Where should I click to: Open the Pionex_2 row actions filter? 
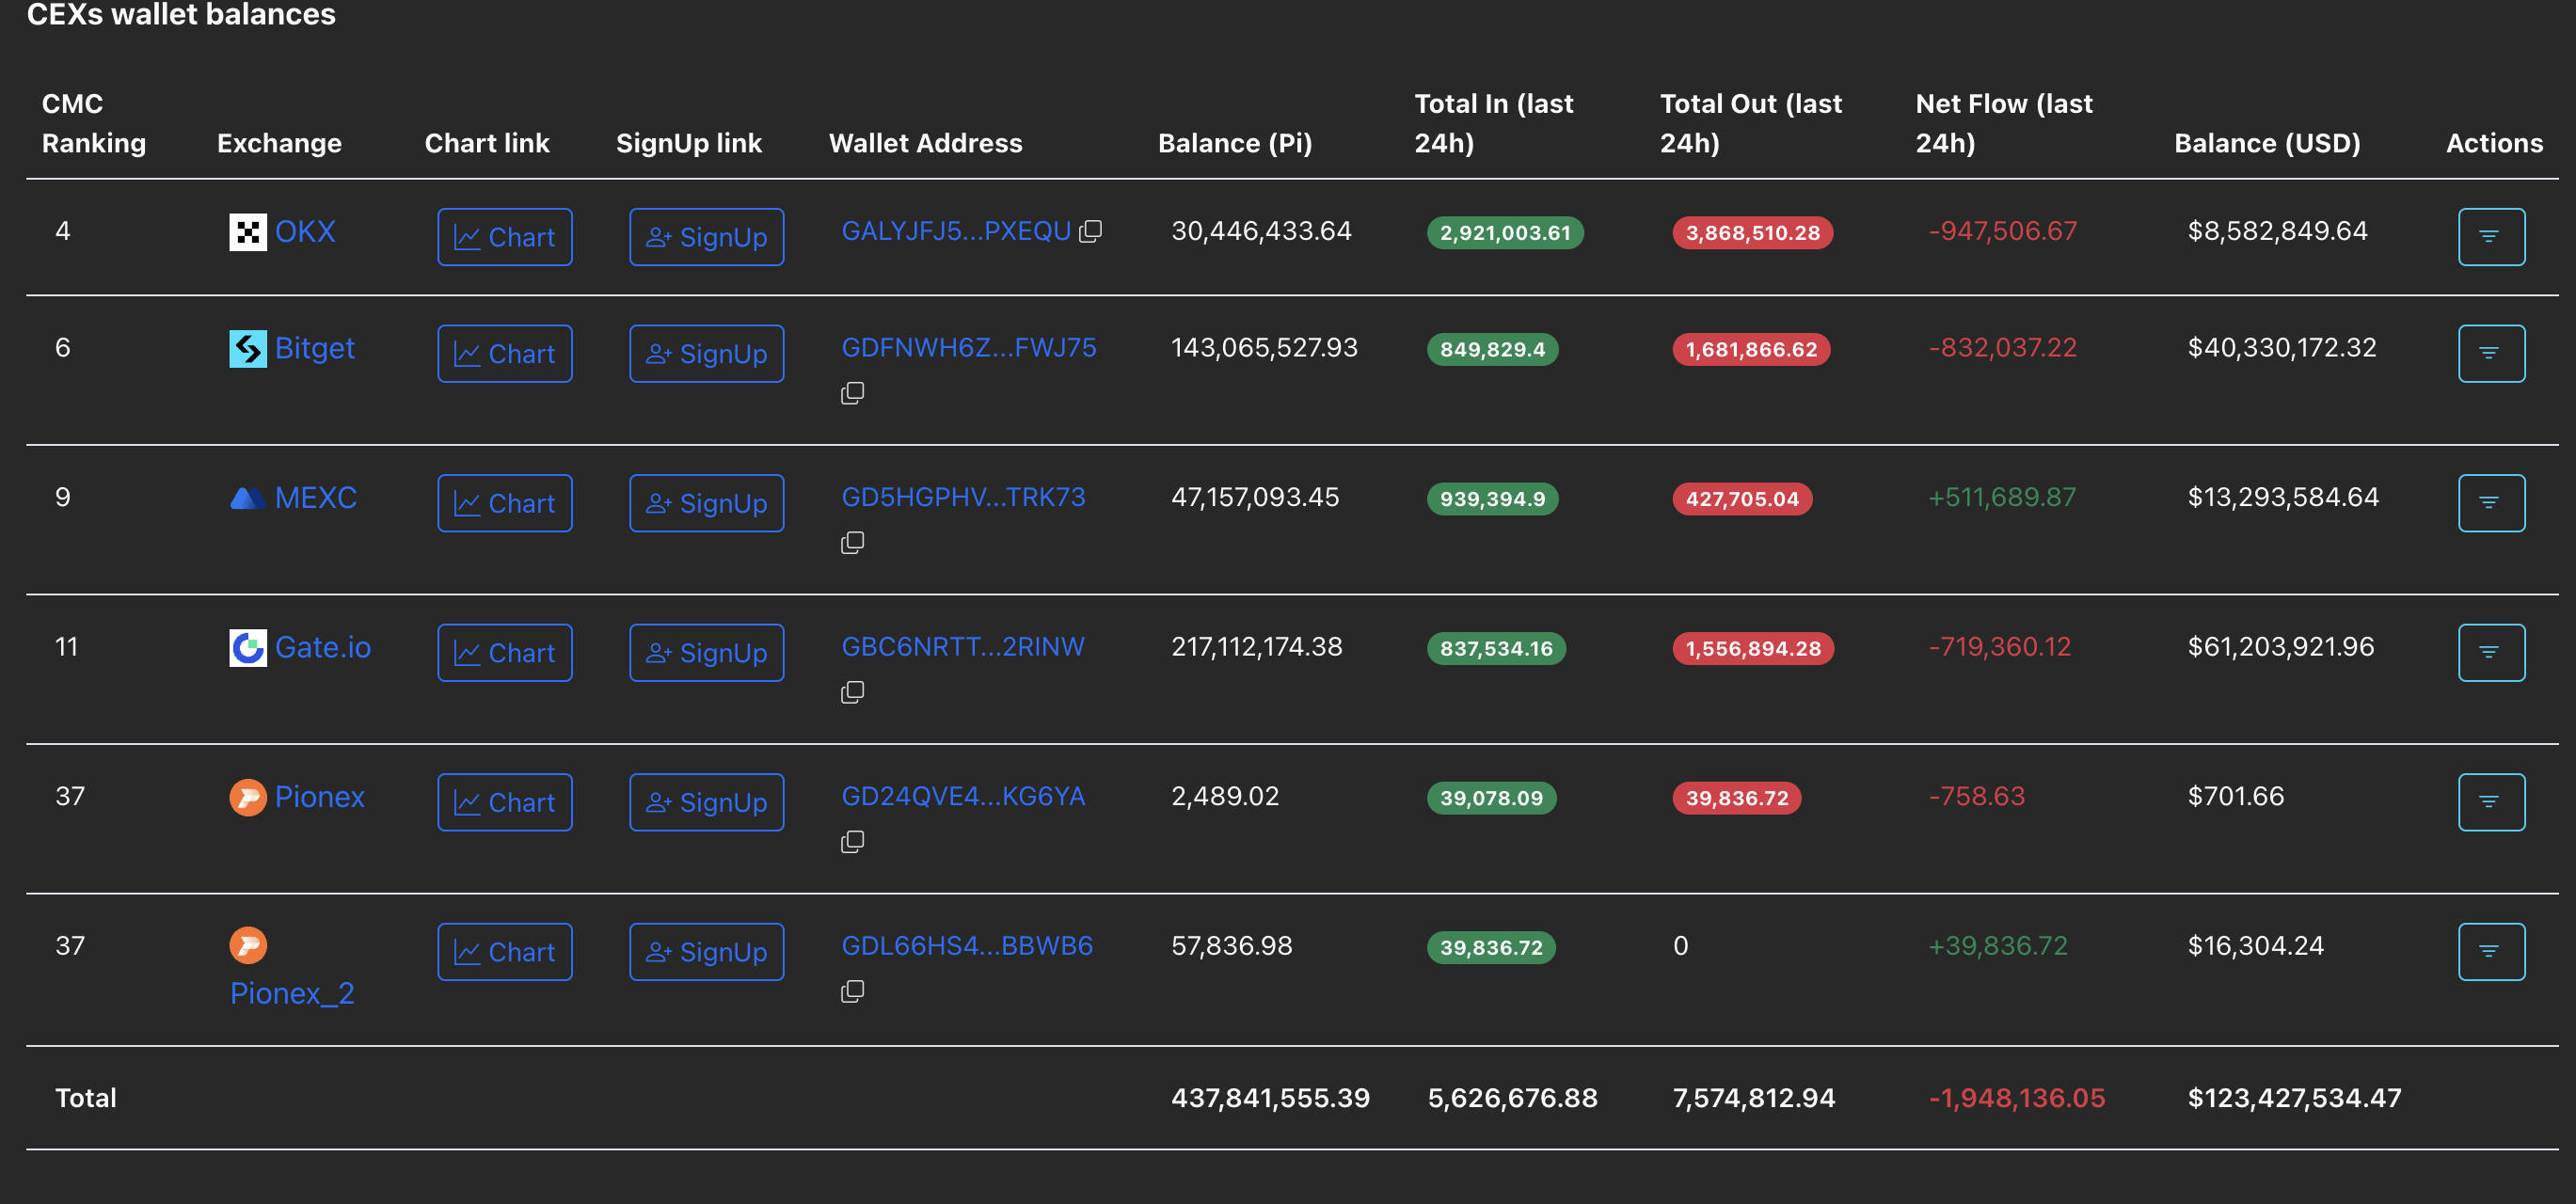[2490, 951]
